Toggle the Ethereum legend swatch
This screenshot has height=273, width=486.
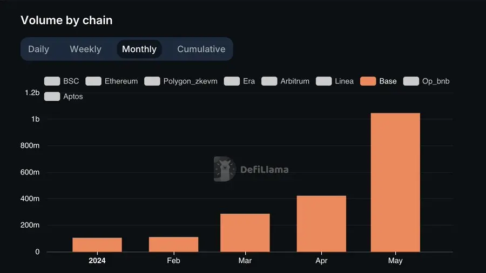[93, 81]
